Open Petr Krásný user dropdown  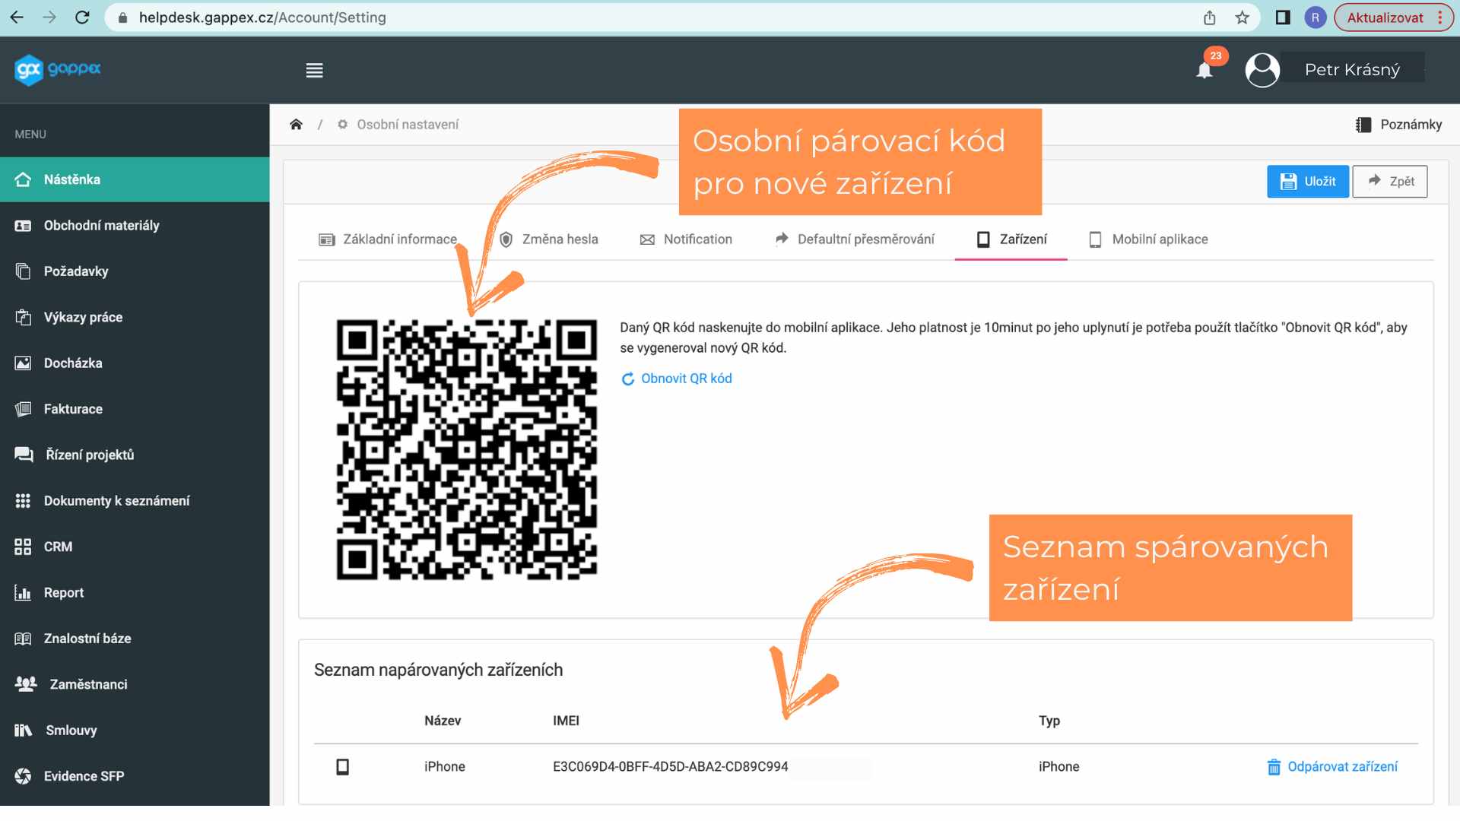pyautogui.click(x=1351, y=70)
